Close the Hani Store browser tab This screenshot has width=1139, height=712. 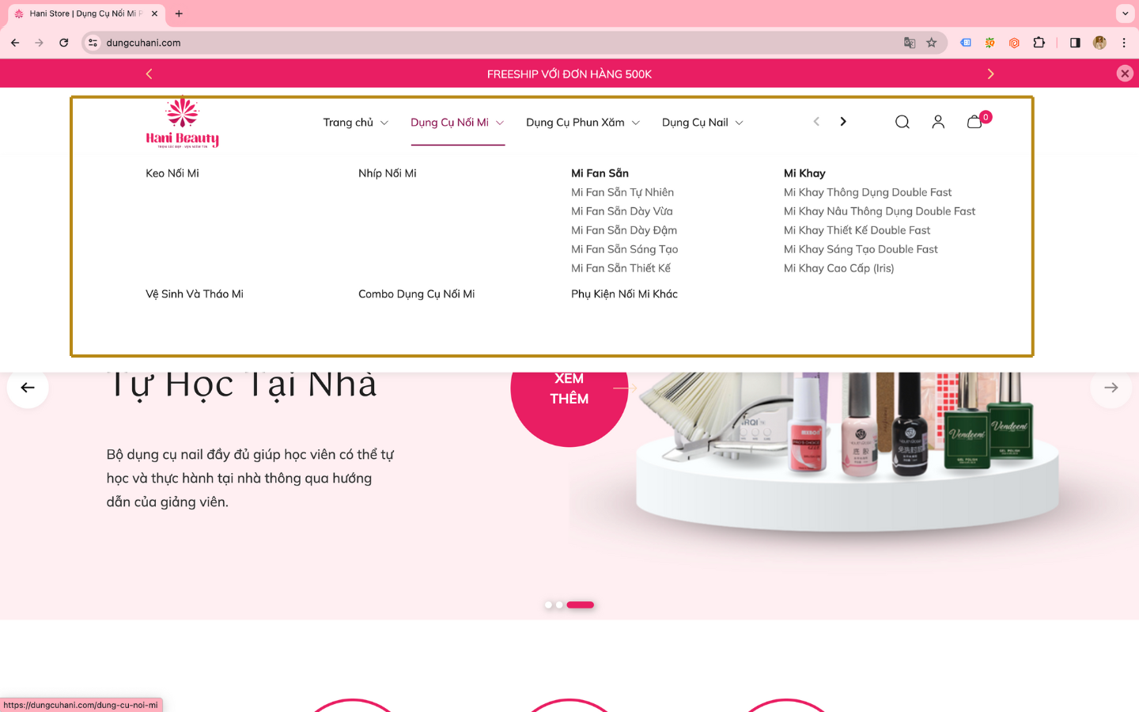pyautogui.click(x=154, y=13)
